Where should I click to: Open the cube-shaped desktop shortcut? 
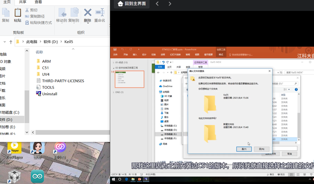click(15, 176)
